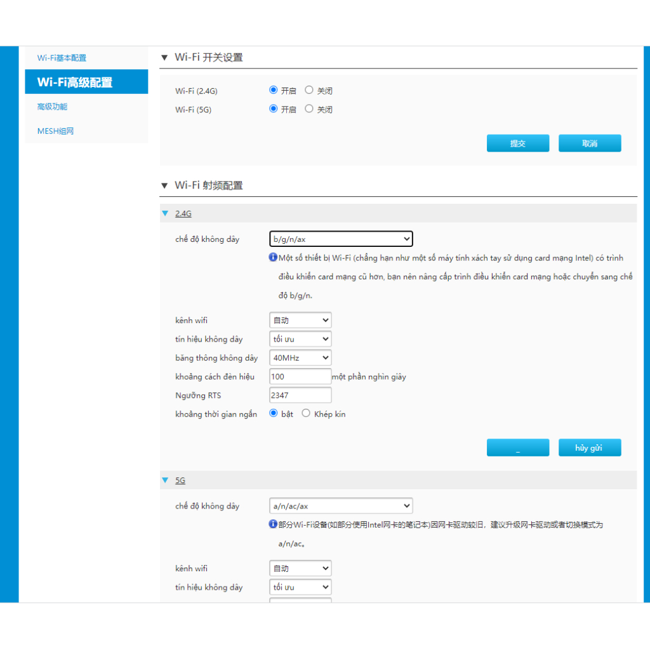The width and height of the screenshot is (650, 650).
Task: Click the 提交 button
Action: point(517,143)
